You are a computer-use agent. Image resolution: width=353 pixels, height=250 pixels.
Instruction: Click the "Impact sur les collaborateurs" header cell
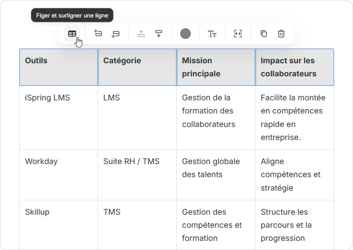point(294,67)
